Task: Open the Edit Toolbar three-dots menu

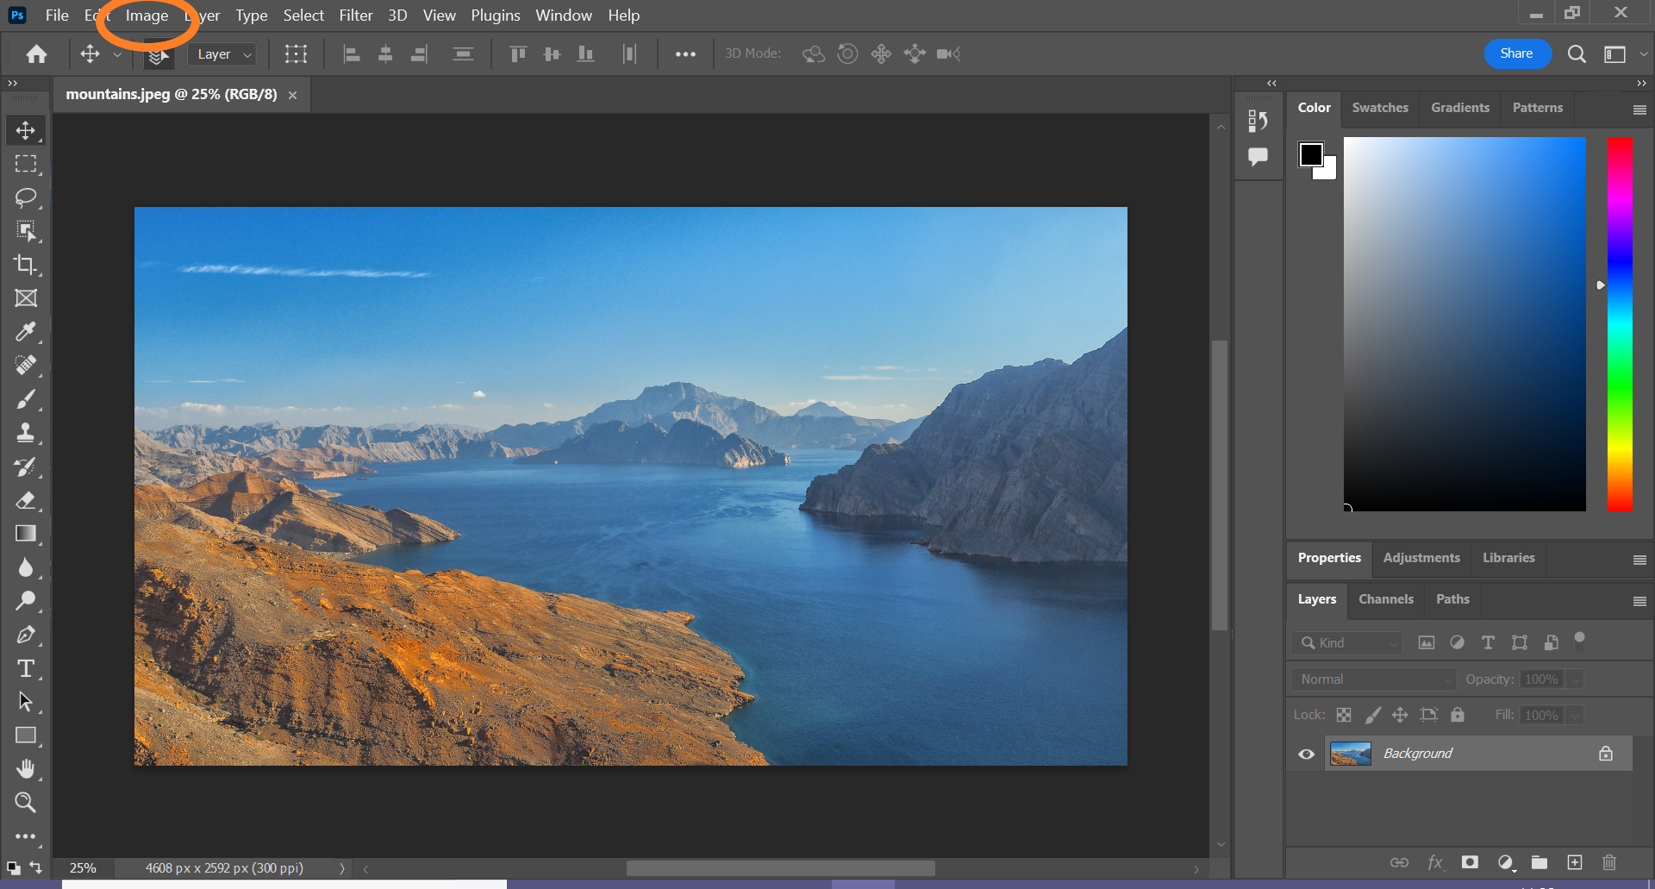Action: (26, 836)
